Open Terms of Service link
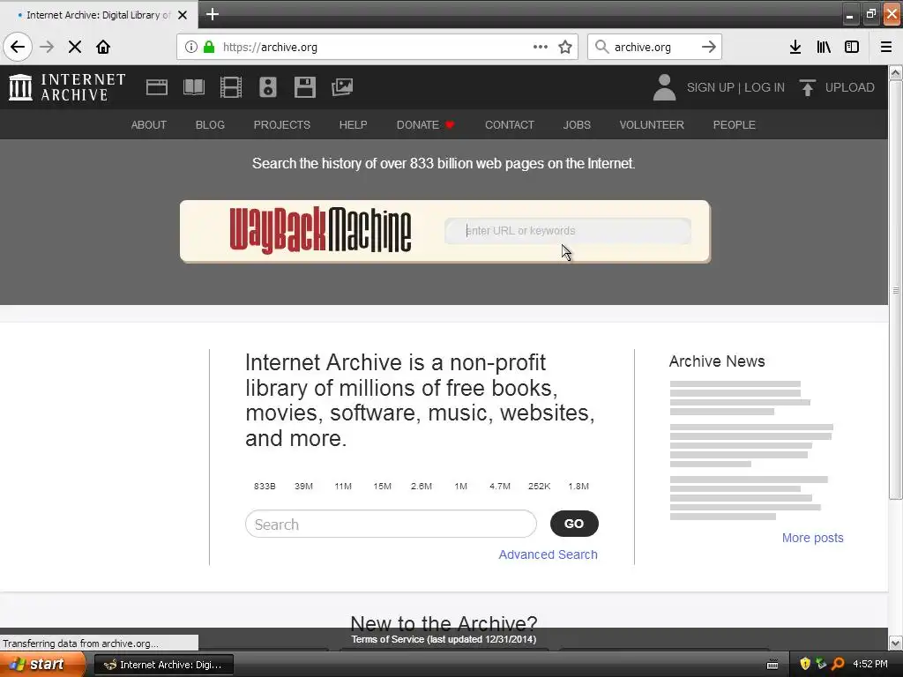 pos(444,639)
